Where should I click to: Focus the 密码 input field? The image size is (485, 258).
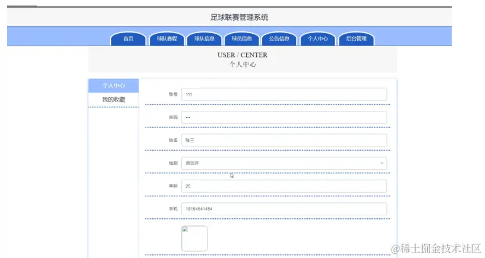[284, 117]
